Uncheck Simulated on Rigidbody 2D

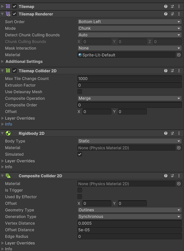click(80, 154)
